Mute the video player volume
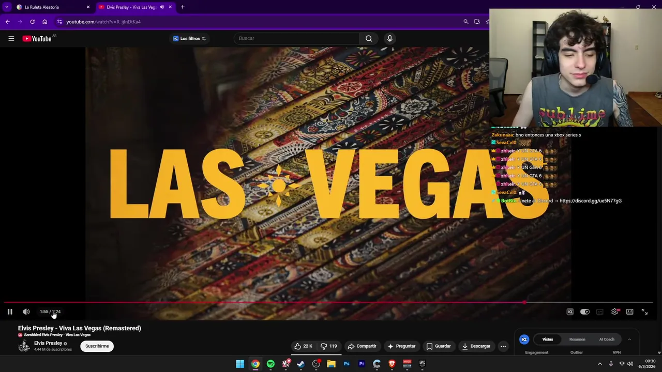Image resolution: width=662 pixels, height=372 pixels. (26, 312)
